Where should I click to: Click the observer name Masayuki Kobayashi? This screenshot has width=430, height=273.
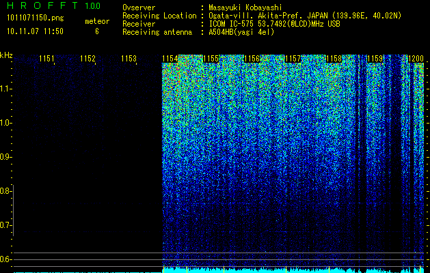(x=245, y=8)
